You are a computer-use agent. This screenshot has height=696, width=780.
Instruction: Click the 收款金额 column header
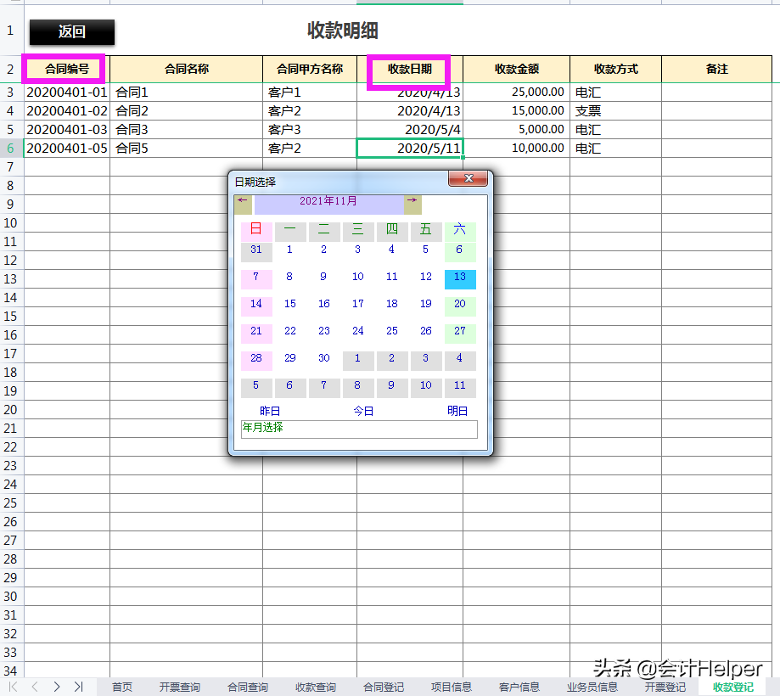point(516,69)
